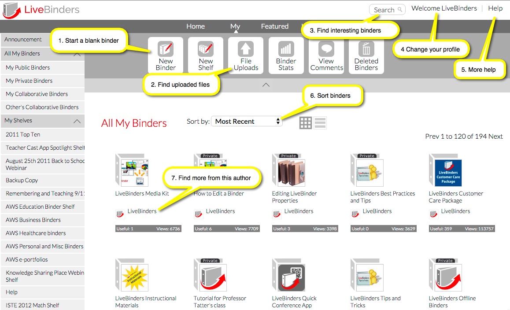Select My Public Binders

tap(43, 68)
